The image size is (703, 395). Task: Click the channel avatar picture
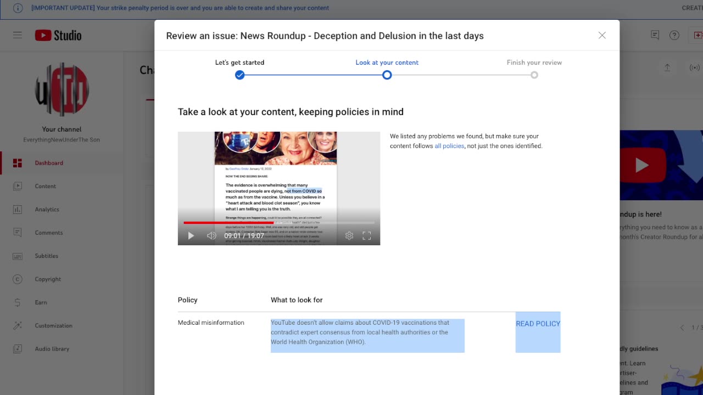pos(62,90)
